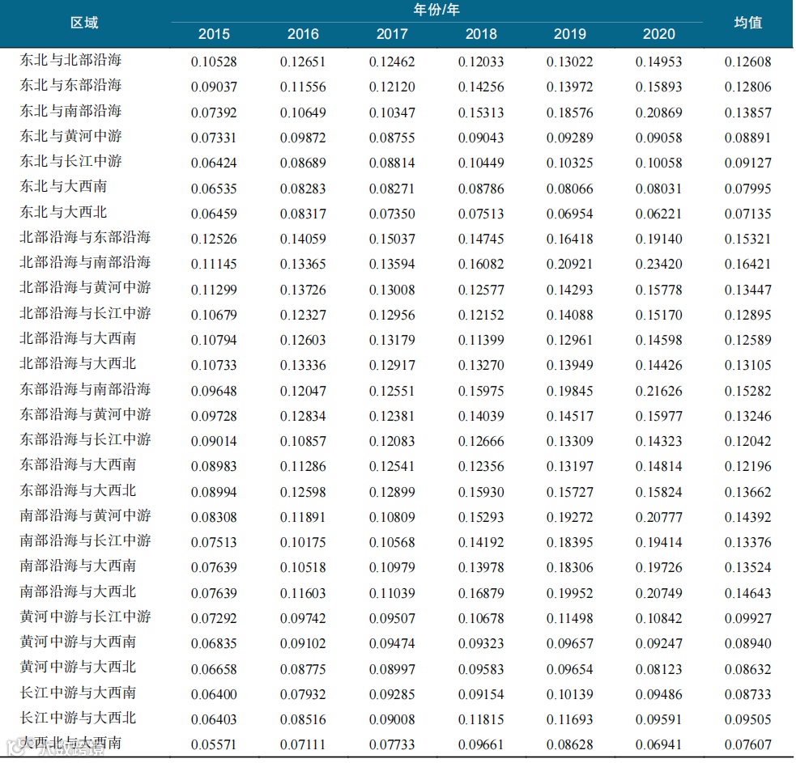Select row label 东北与南部沿海

[70, 111]
